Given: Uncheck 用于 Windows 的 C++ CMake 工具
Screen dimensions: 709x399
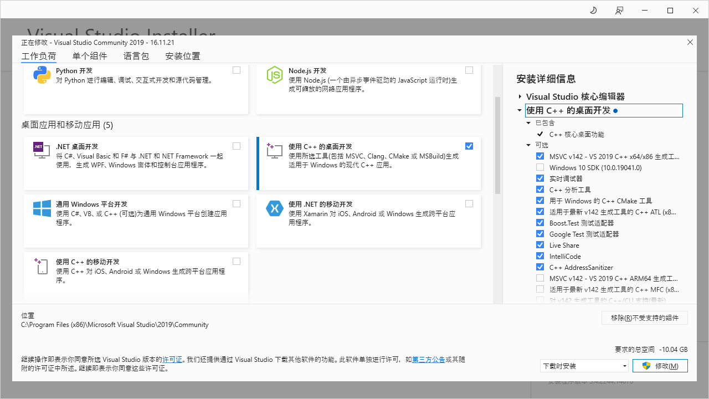Looking at the screenshot, I should tap(540, 201).
